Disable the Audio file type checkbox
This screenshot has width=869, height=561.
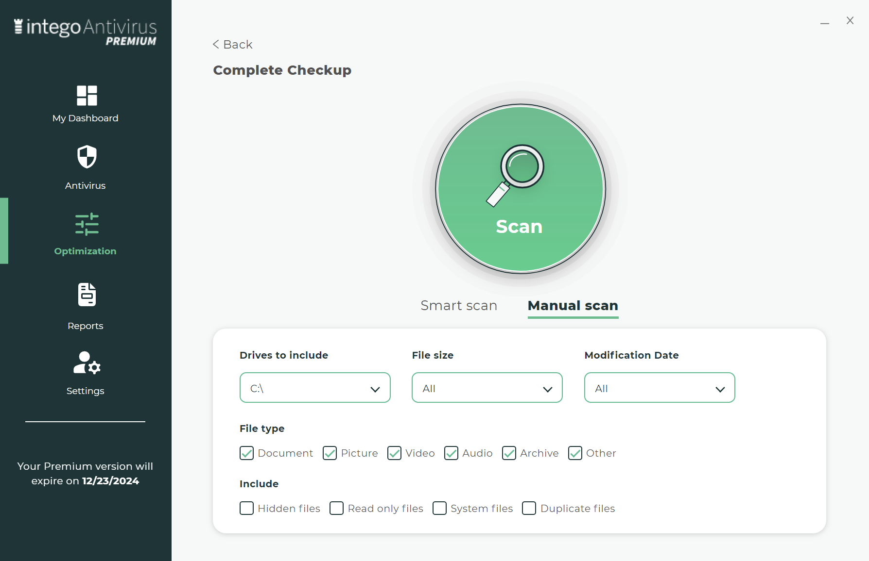pyautogui.click(x=452, y=453)
